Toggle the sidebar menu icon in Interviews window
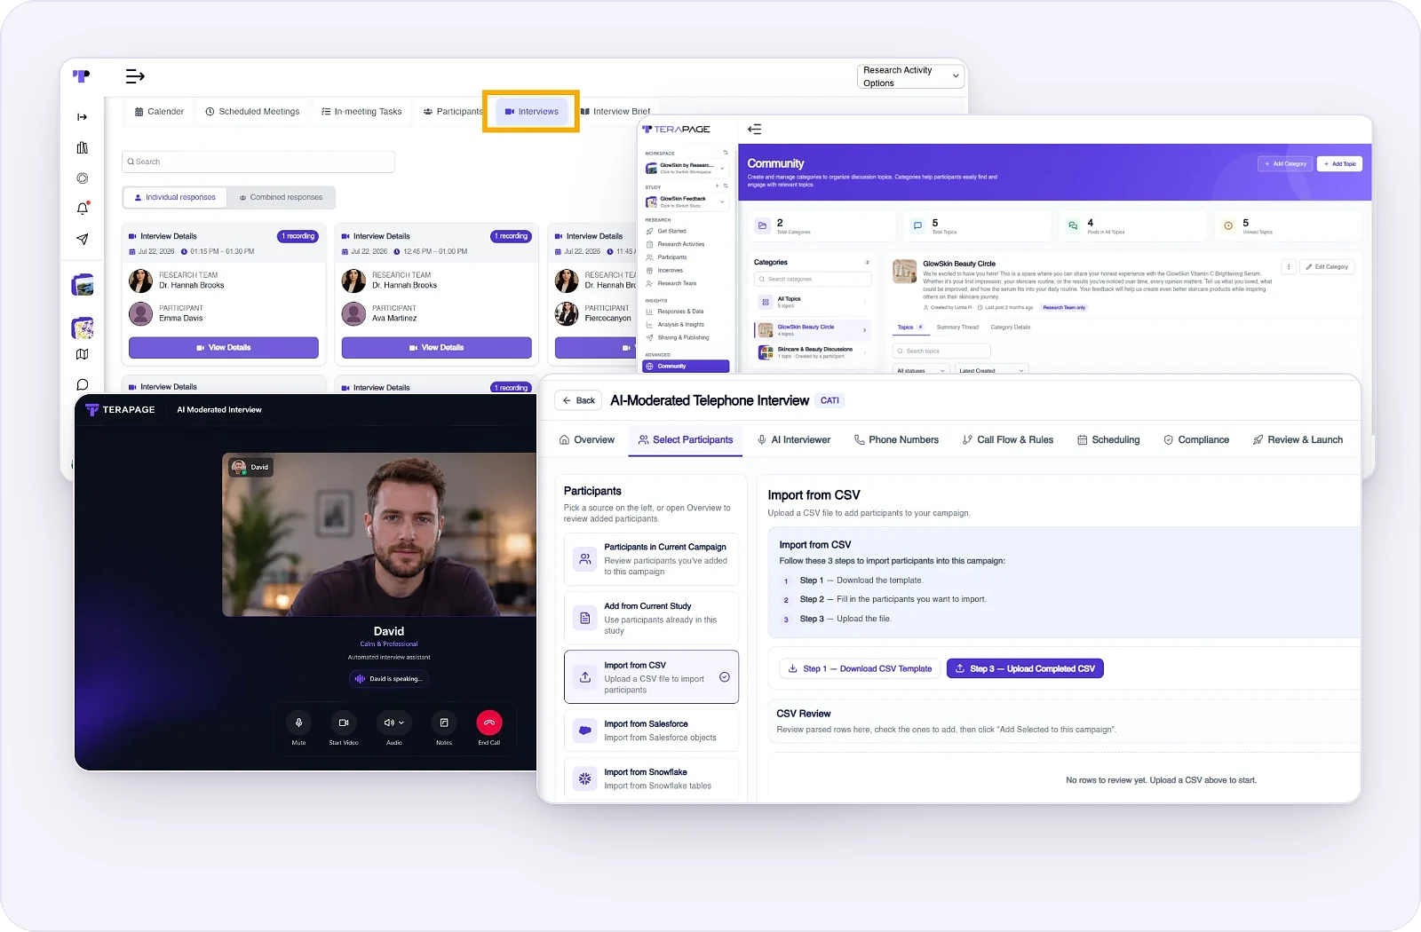This screenshot has width=1421, height=932. pos(135,76)
